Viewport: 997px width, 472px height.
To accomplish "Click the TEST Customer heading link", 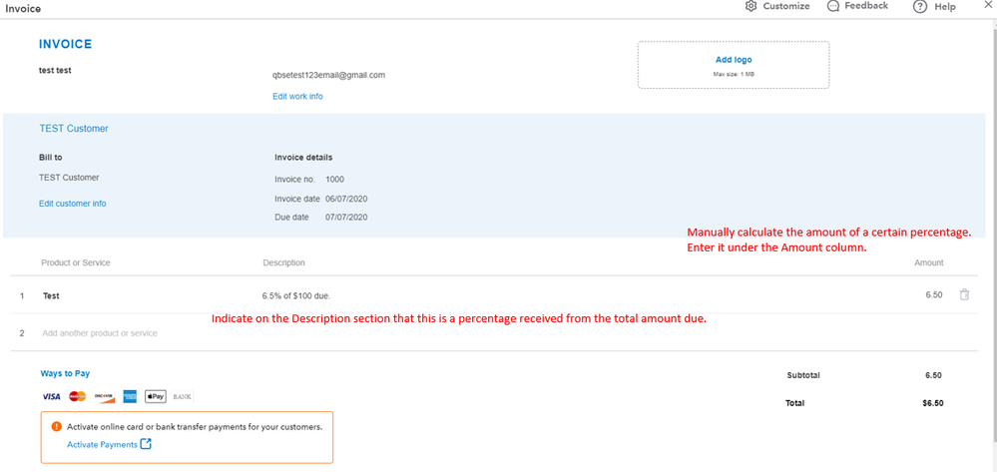I will 74,129.
